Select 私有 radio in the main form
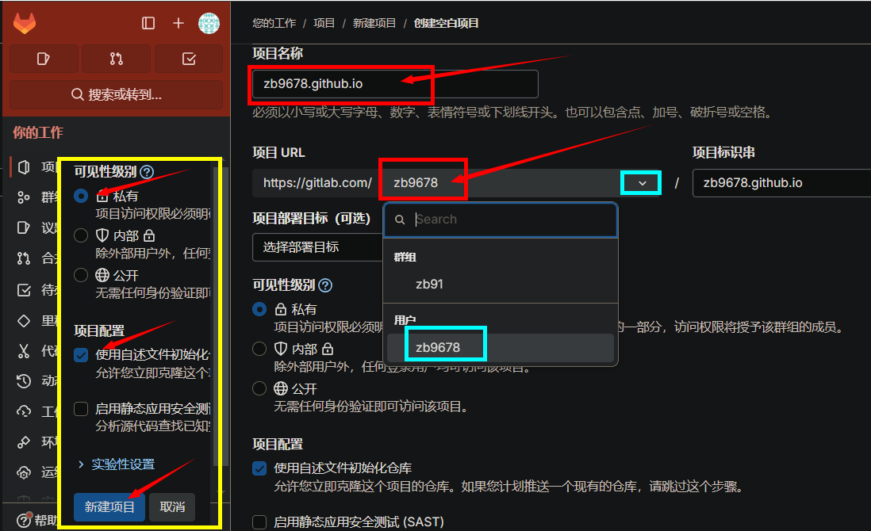This screenshot has height=531, width=871. point(259,310)
